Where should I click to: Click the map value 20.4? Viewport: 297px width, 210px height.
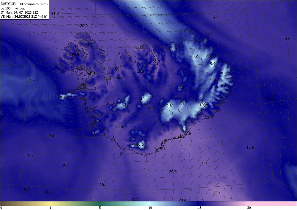[x=182, y=200]
